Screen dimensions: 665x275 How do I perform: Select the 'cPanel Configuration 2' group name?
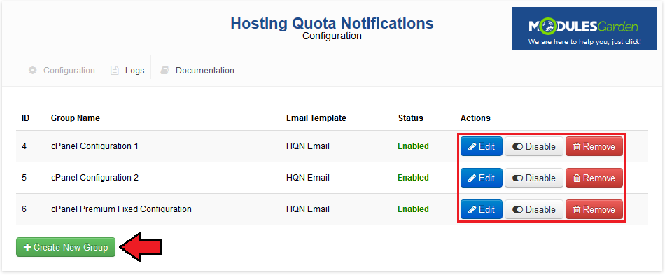pos(94,178)
